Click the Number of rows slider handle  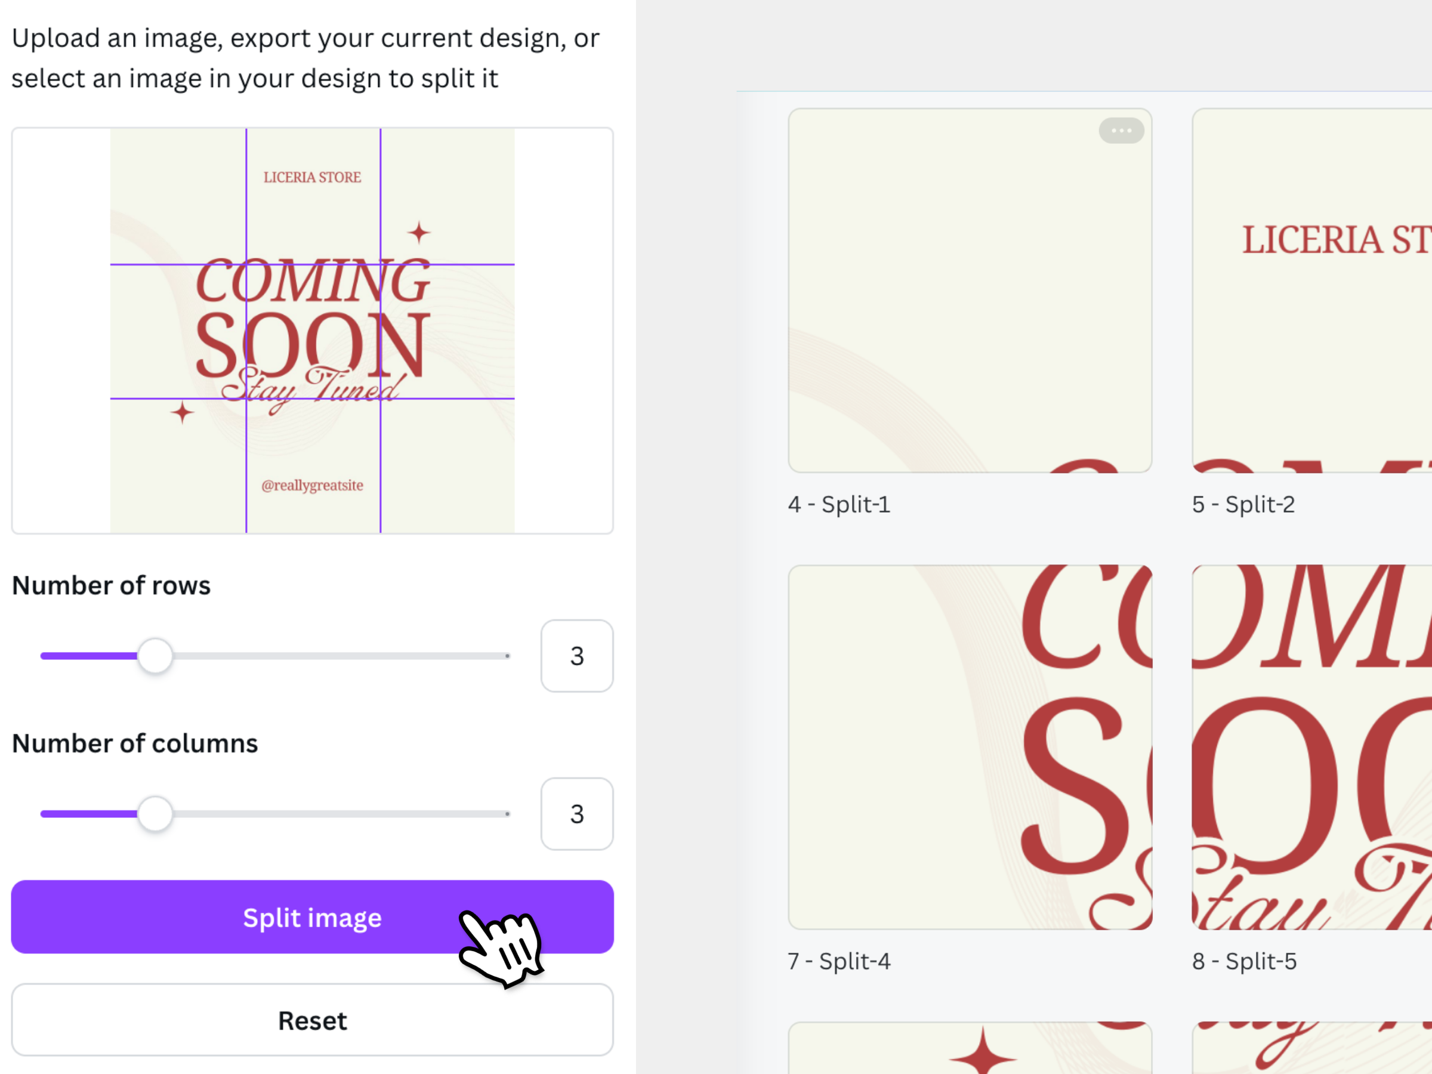pos(155,656)
